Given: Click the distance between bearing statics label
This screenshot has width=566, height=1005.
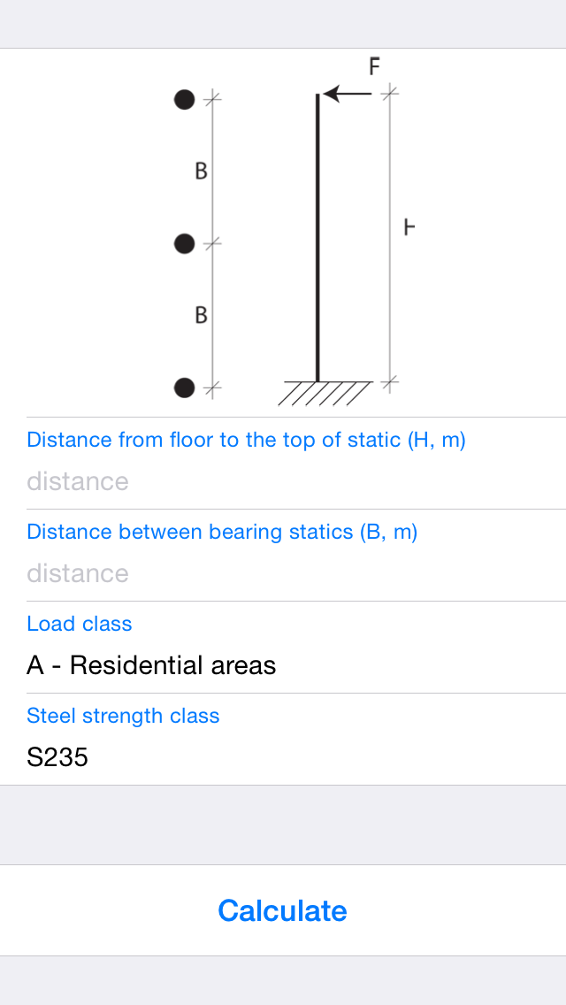Looking at the screenshot, I should [x=222, y=532].
